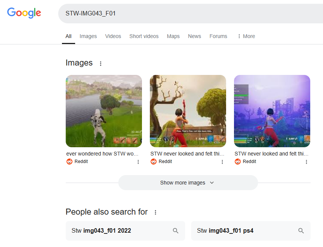Open the red-pants character with bow thumbnail
The height and width of the screenshot is (247, 323).
188,111
